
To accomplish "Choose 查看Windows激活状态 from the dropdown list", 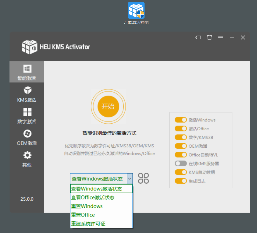I will (x=101, y=189).
